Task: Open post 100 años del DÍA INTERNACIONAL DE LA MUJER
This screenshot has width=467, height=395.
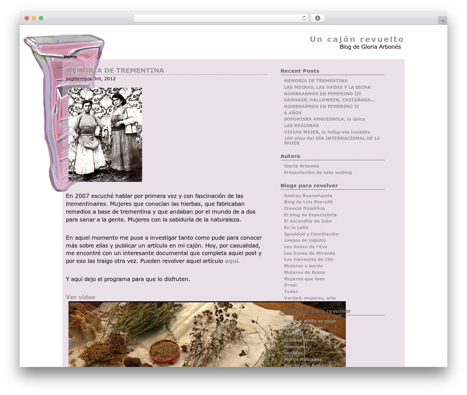Action: pyautogui.click(x=332, y=141)
